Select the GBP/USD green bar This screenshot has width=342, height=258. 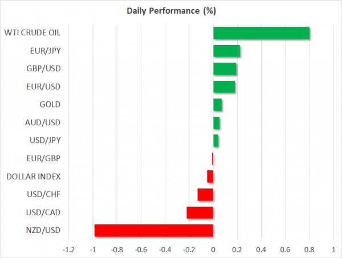[x=225, y=69]
